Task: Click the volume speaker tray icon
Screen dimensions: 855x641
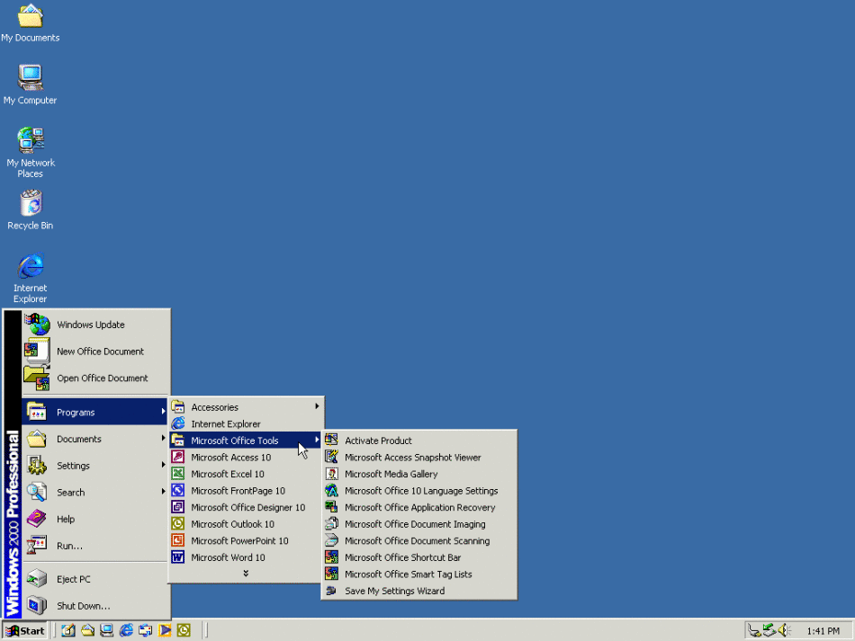Action: (x=783, y=630)
